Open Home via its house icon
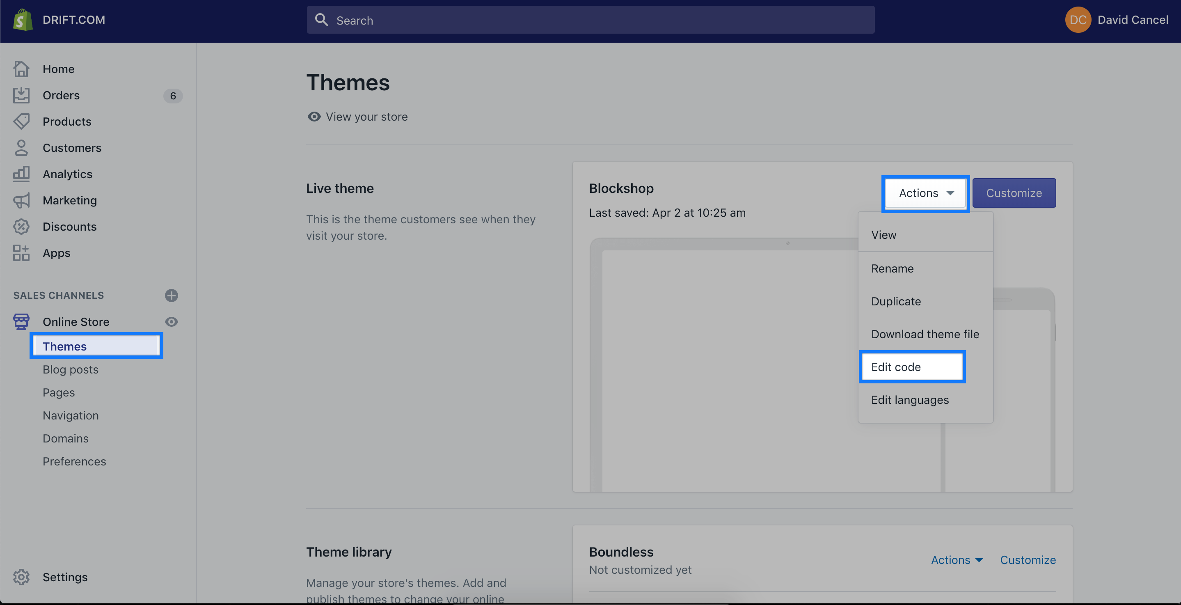The width and height of the screenshot is (1181, 605). [x=21, y=69]
